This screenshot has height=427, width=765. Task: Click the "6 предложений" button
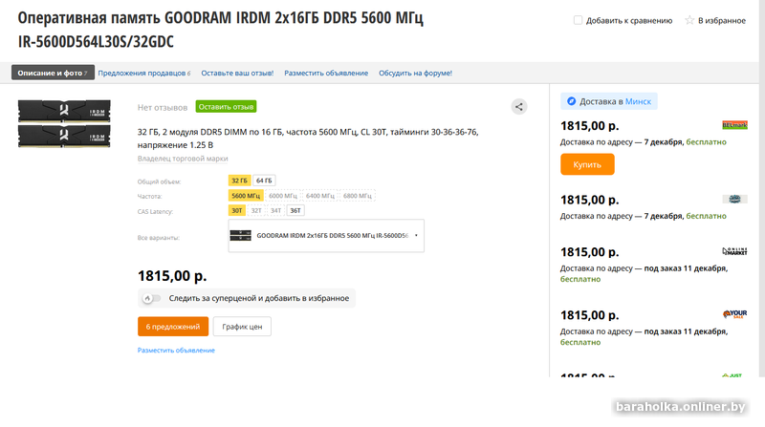pos(173,327)
